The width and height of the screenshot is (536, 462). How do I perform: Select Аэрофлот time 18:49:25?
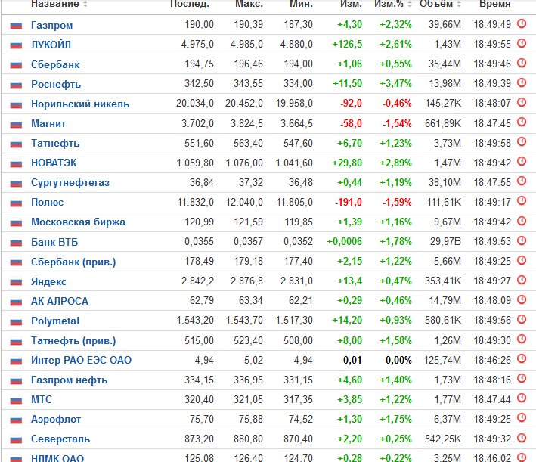point(492,419)
